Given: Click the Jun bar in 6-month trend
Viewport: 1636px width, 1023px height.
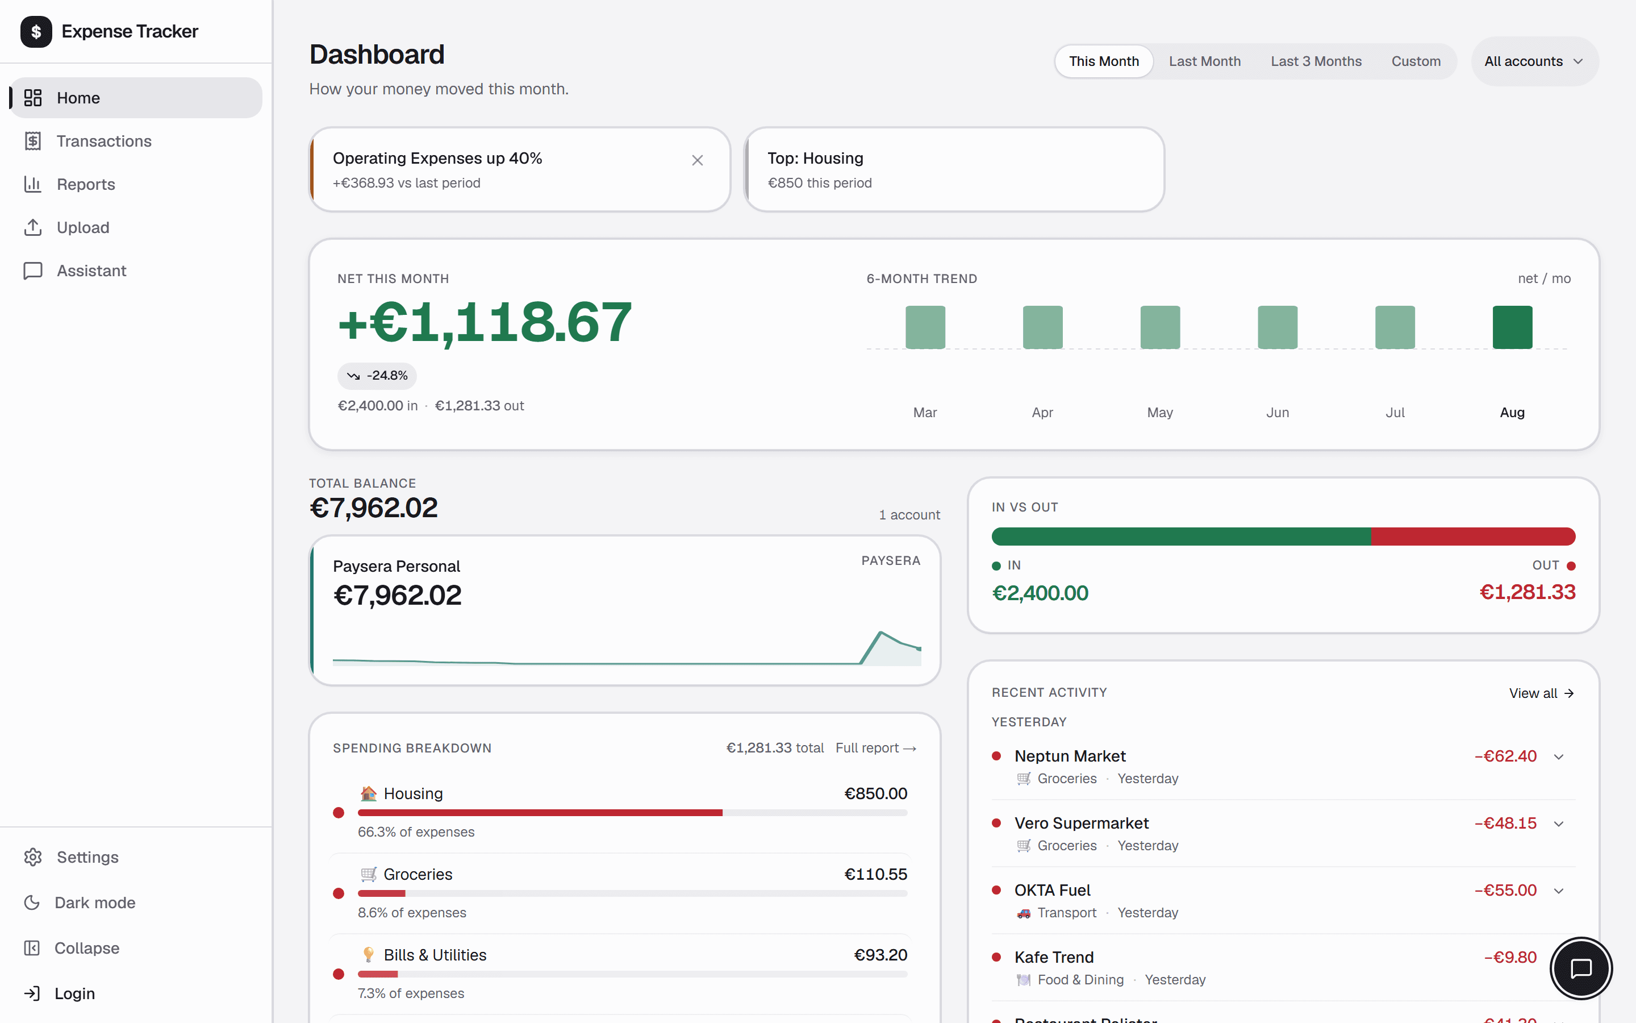Looking at the screenshot, I should pyautogui.click(x=1277, y=327).
